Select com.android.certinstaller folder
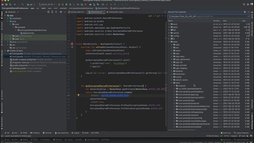254x143 pixels. (190, 127)
